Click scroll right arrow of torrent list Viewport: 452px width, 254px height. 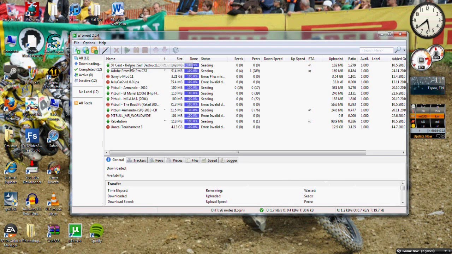coord(403,152)
